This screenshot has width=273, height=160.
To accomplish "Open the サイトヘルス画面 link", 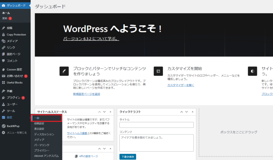I will [x=77, y=133].
